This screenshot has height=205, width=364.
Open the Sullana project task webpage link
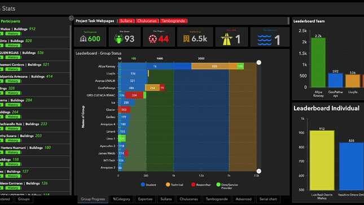[126, 21]
